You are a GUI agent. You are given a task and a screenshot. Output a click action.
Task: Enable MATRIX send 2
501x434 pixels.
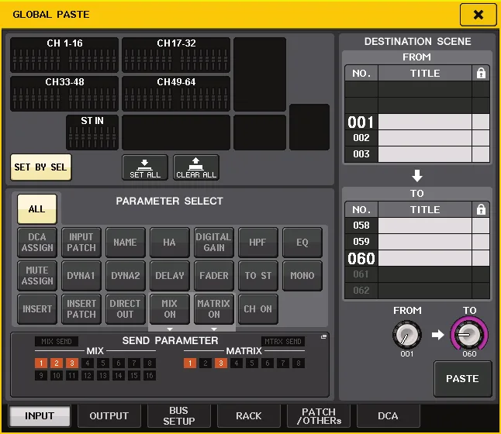(x=206, y=363)
